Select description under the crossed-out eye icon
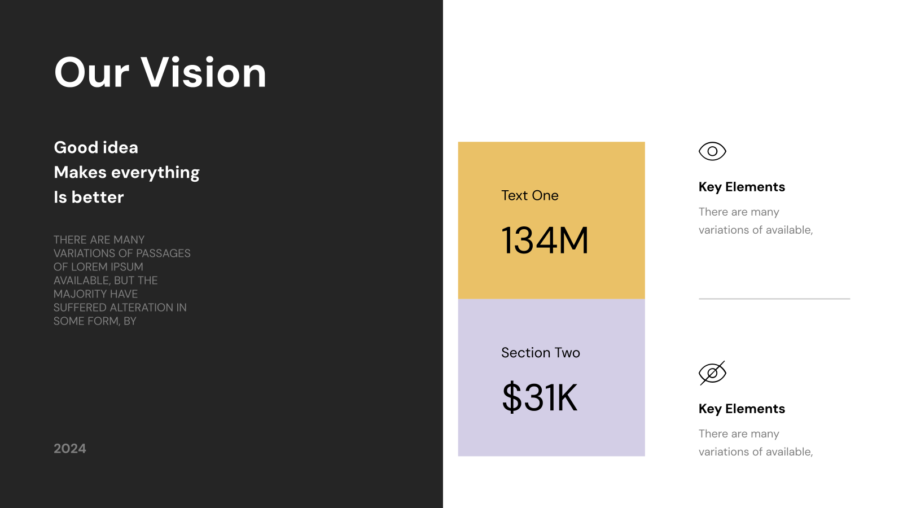This screenshot has height=508, width=903. pos(756,443)
